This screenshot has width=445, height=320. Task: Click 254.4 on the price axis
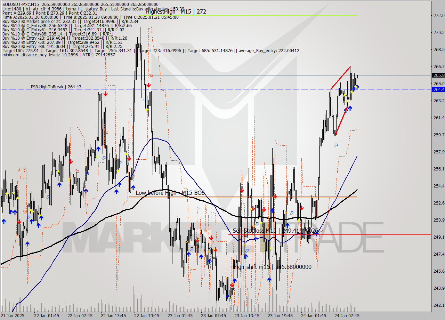(438, 186)
